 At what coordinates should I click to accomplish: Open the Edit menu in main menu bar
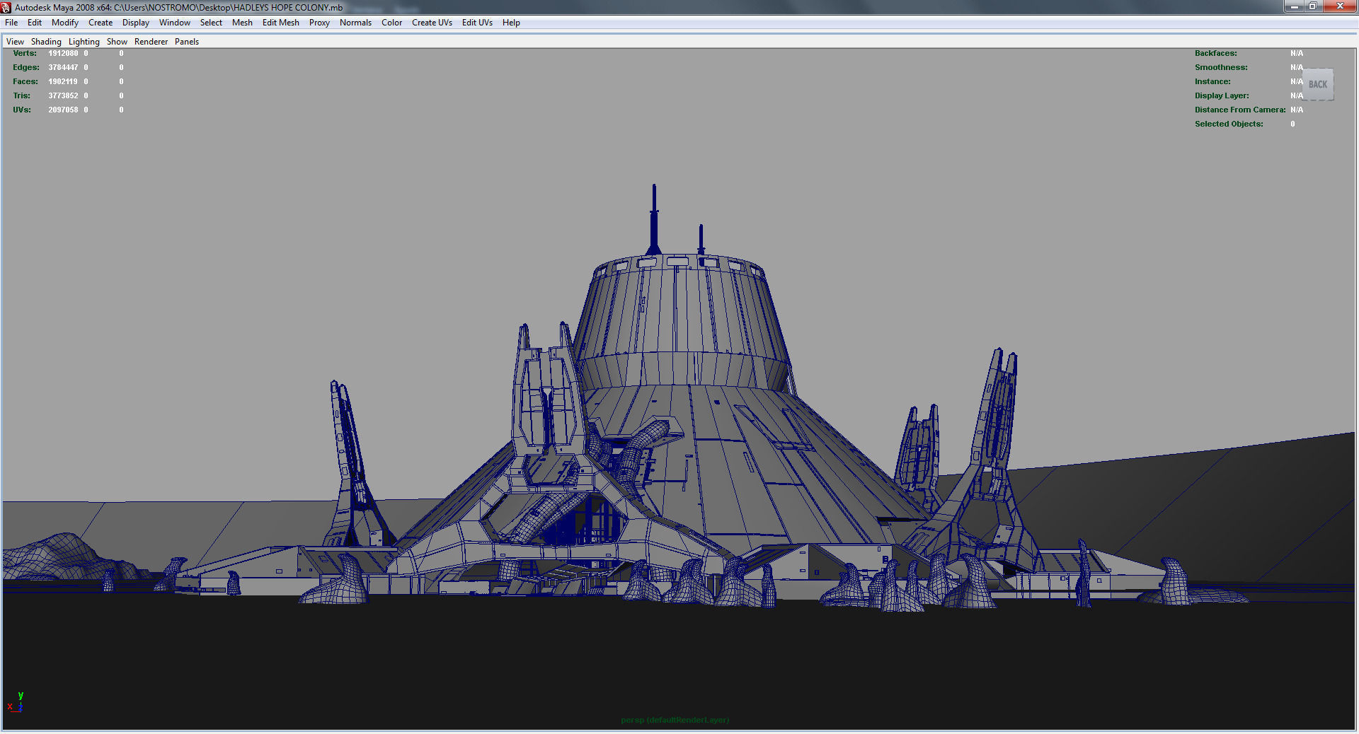click(35, 23)
